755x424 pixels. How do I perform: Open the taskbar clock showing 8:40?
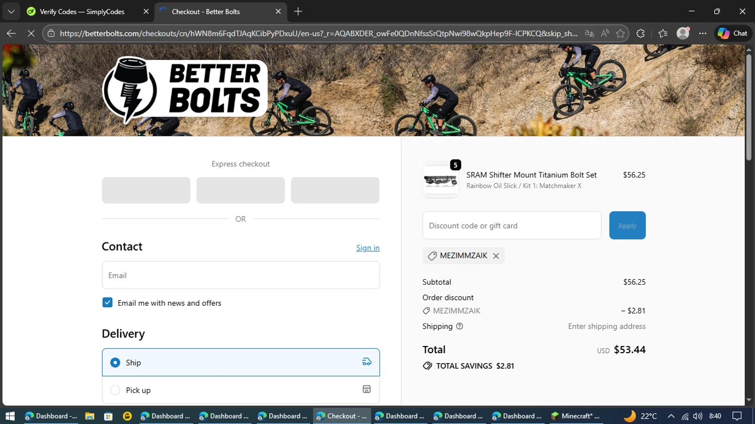[x=715, y=416]
